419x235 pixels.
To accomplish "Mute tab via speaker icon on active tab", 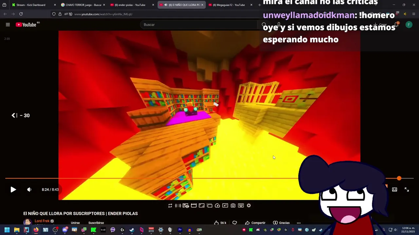I will (x=166, y=5).
